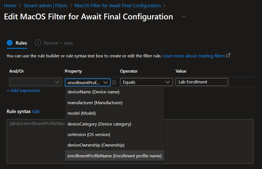The width and height of the screenshot is (262, 169).
Task: Go to the Home breadcrumb
Action: pos(10,6)
